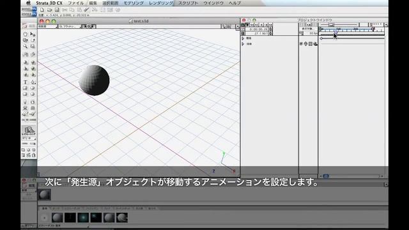Click the rewind-to-start button in the project window
Screen dimensions: 409x230
(252, 24)
